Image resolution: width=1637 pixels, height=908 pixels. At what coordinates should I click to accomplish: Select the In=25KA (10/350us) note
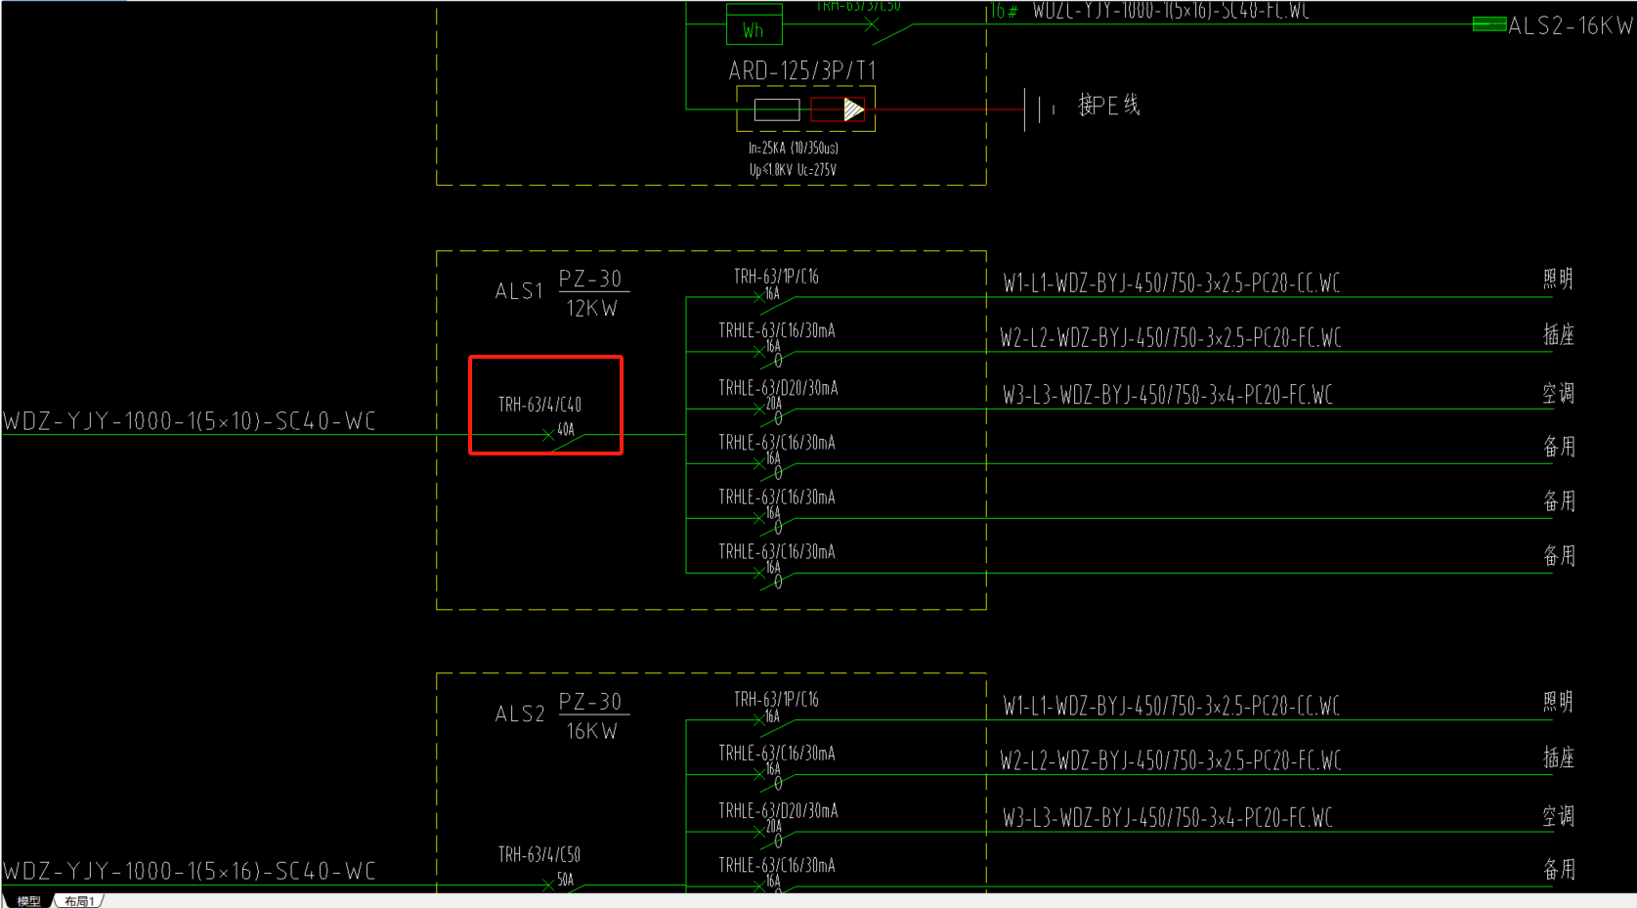point(793,149)
